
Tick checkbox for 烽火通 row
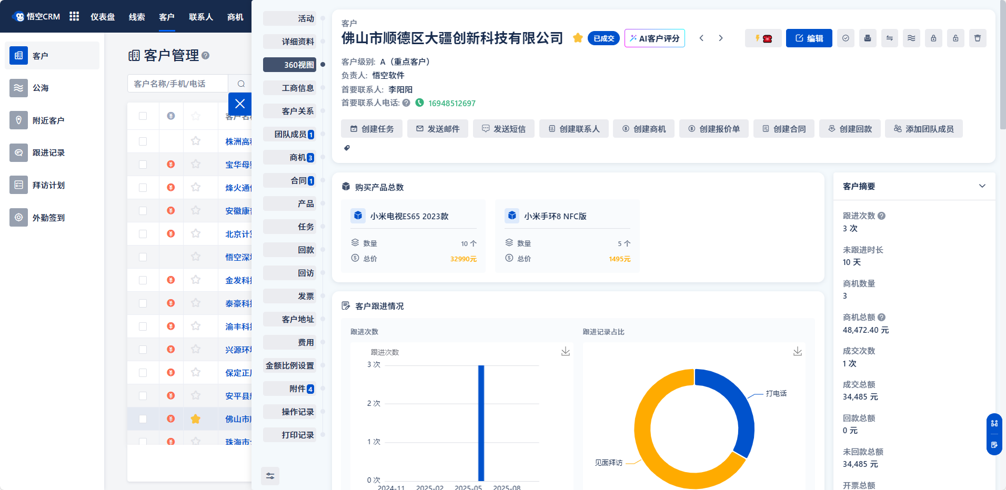click(143, 188)
